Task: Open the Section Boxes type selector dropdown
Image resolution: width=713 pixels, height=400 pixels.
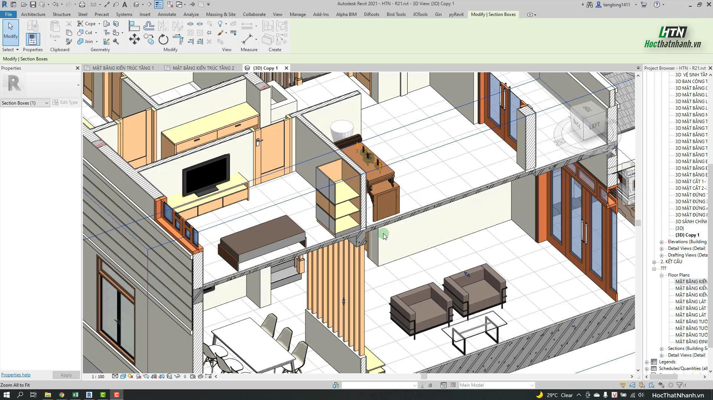Action: tap(25, 103)
